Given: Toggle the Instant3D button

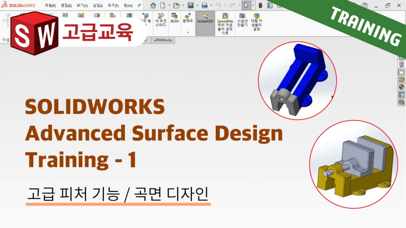Looking at the screenshot, I should click(205, 23).
